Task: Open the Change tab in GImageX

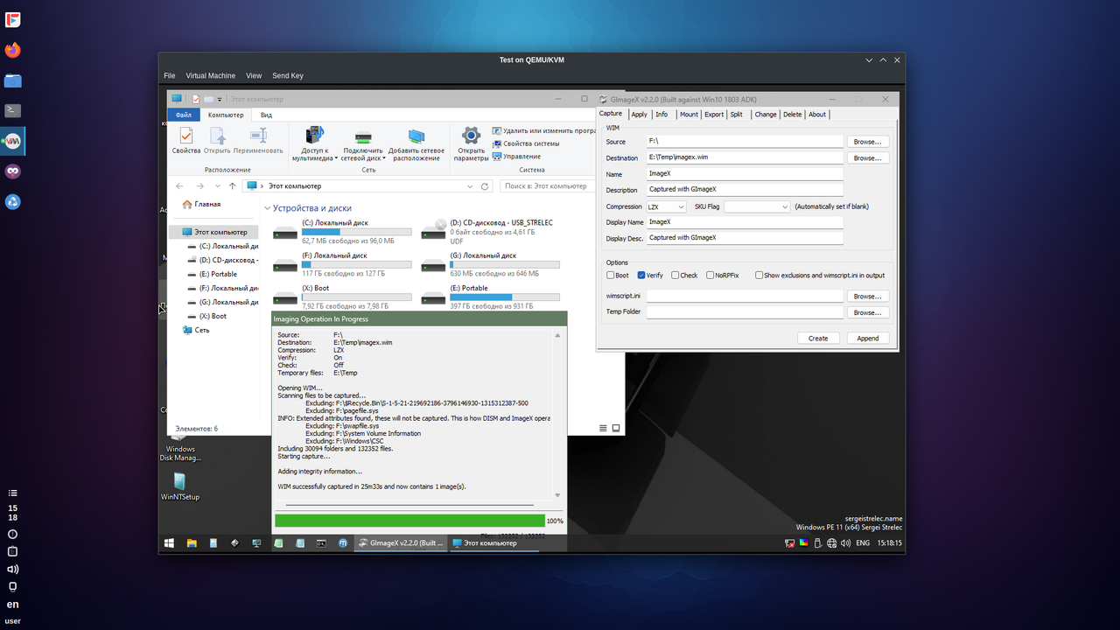Action: (766, 115)
